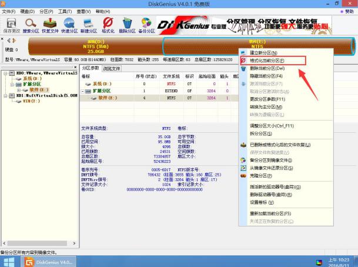Switch to the 分区参数 tab
Screen dimensions: 358x267
coord(91,68)
